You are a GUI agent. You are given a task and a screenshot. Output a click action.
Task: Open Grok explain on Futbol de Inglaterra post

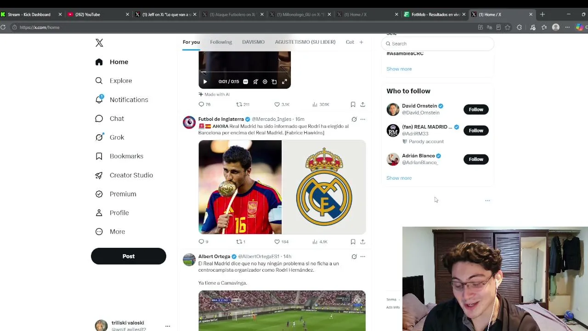tap(354, 119)
